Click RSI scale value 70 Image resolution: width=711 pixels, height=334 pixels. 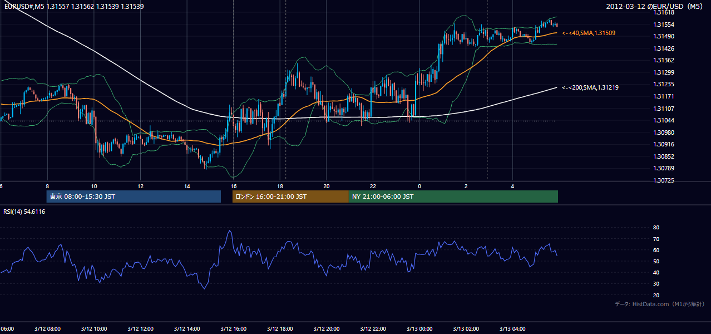coord(656,239)
